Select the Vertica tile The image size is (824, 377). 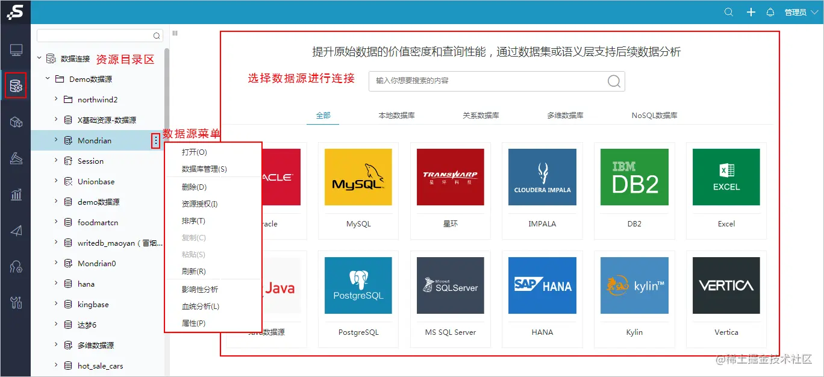point(726,299)
